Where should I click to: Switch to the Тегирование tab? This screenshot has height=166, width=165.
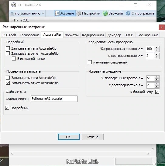click(x=30, y=35)
